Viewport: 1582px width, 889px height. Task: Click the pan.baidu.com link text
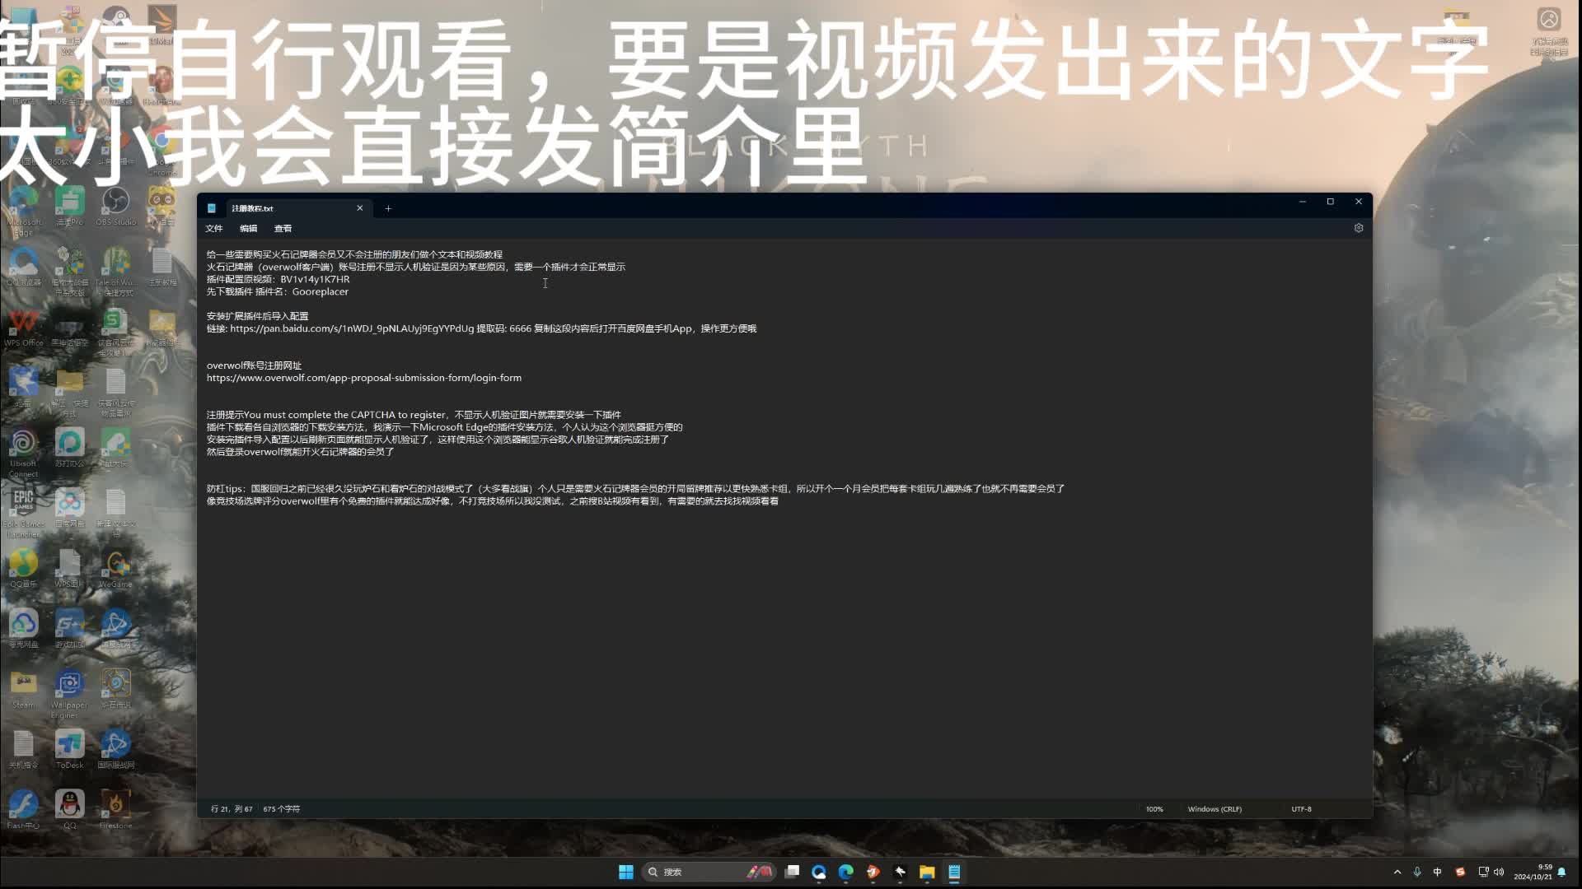coord(352,328)
